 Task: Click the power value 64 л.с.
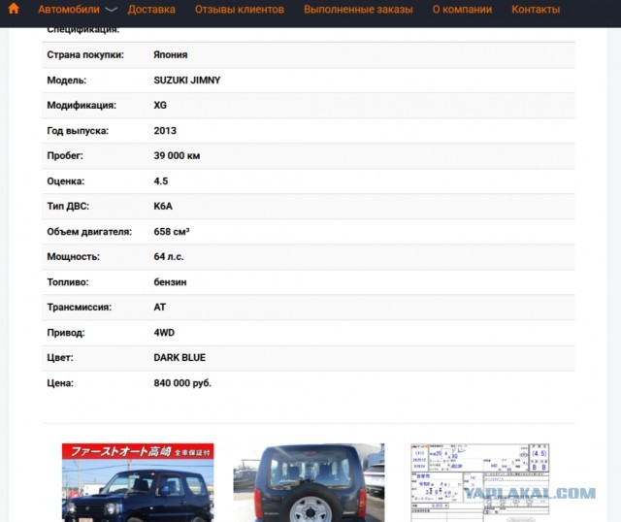pos(168,257)
